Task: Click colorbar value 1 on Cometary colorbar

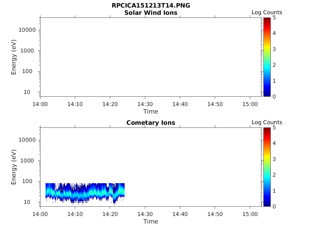Action: click(x=274, y=191)
